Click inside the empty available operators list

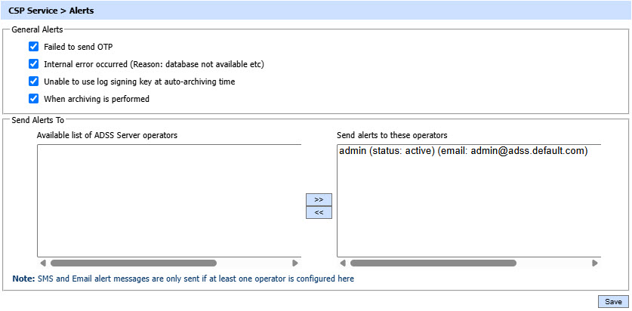[168, 200]
